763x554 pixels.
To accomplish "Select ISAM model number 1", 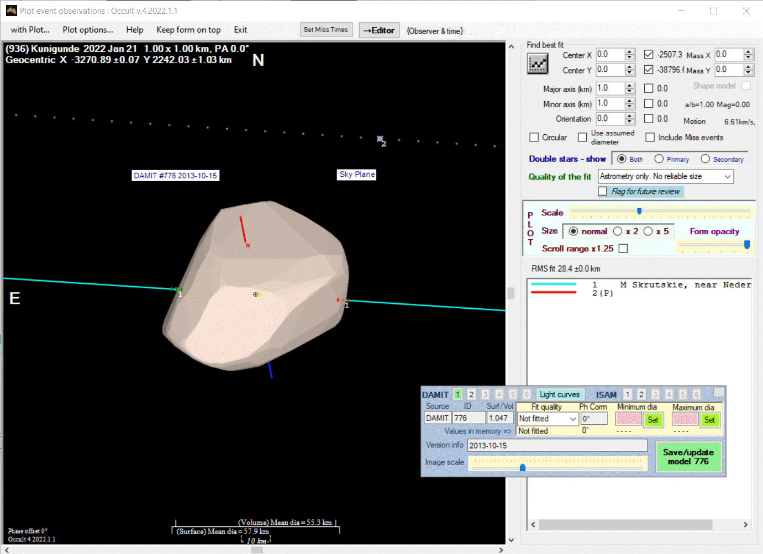I will coord(627,394).
